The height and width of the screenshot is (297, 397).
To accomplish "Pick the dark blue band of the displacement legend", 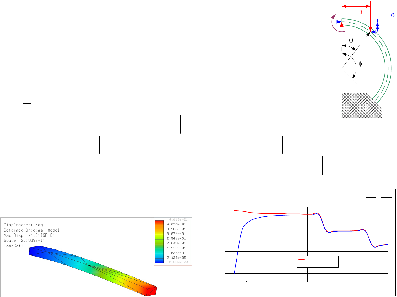I will (159, 261).
